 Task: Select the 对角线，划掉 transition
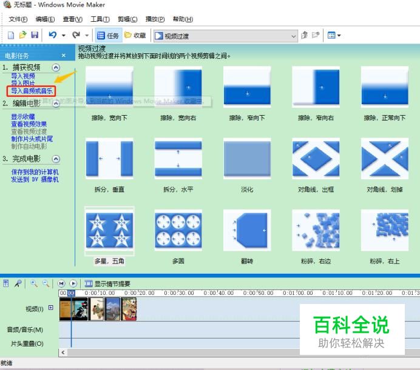click(385, 159)
